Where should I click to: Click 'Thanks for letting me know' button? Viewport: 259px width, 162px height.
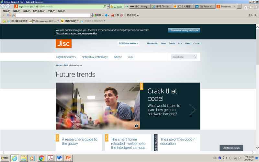184,30
